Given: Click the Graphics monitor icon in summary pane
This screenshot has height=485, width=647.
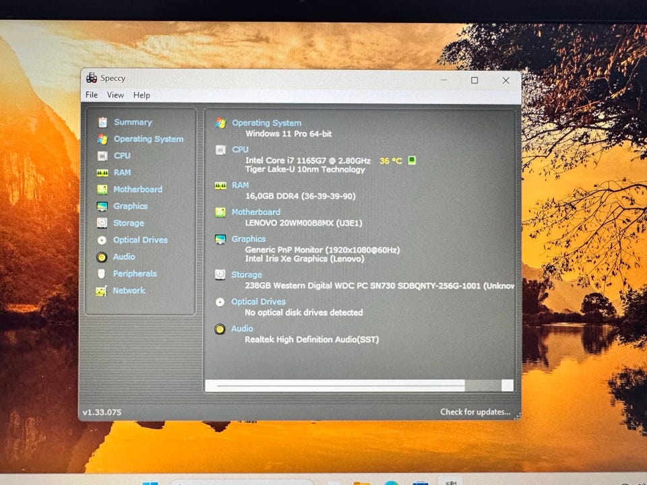Looking at the screenshot, I should pyautogui.click(x=220, y=238).
